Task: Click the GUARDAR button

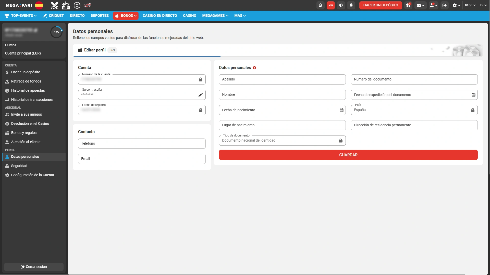Action: [348, 155]
